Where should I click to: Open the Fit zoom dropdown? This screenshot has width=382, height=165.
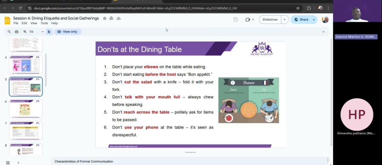[x=37, y=32]
